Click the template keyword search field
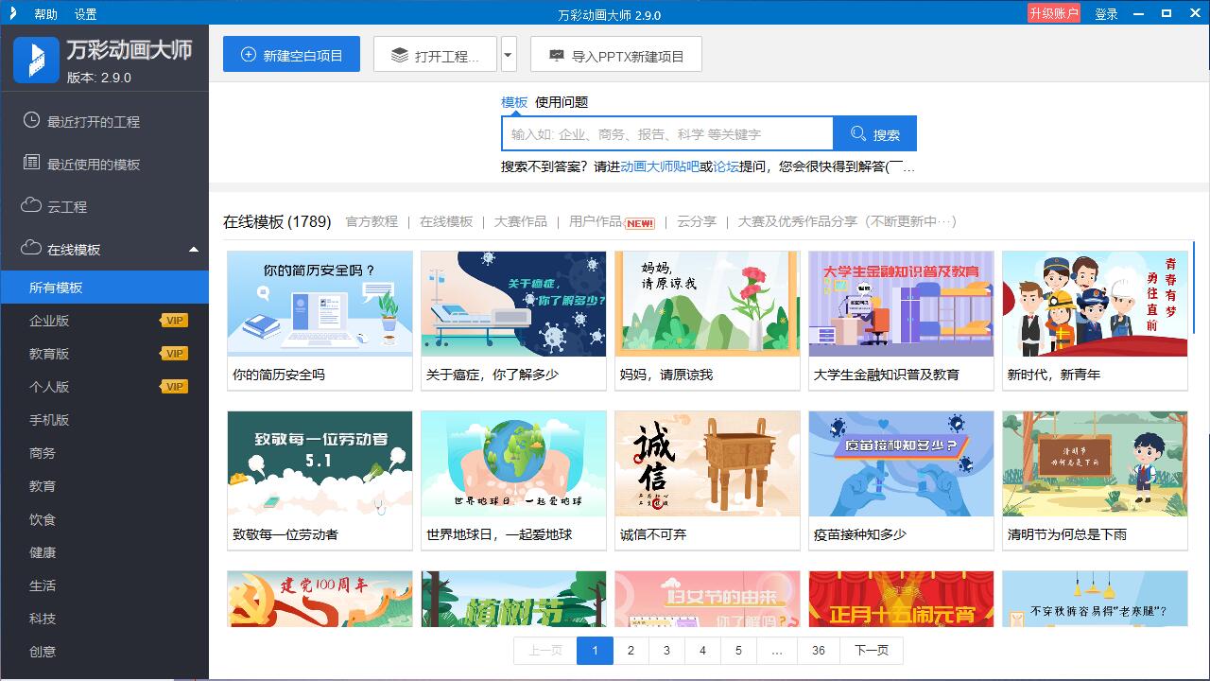The height and width of the screenshot is (681, 1210). [666, 134]
